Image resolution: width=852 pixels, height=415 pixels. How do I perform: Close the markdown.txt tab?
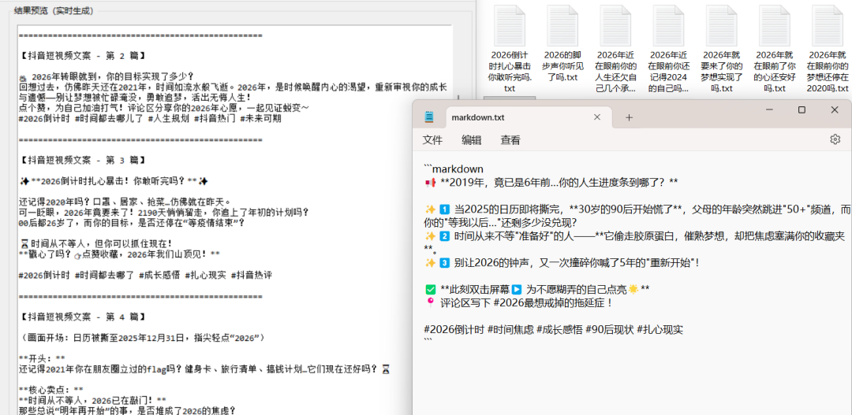click(596, 117)
